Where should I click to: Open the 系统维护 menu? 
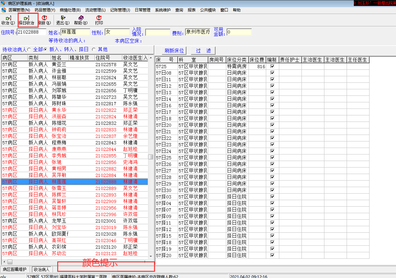(163, 10)
